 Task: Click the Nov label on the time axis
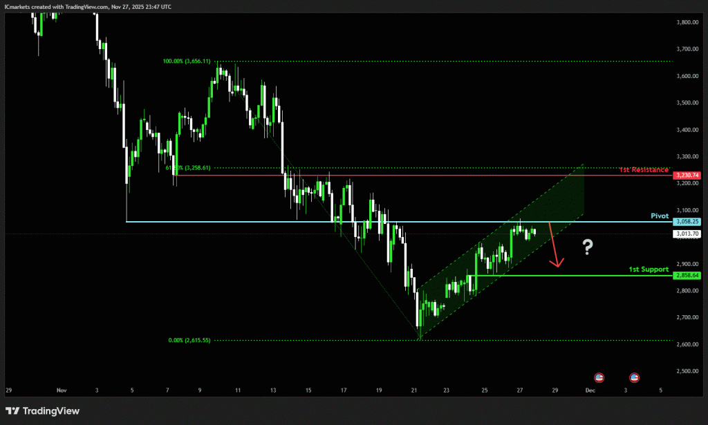pyautogui.click(x=59, y=390)
